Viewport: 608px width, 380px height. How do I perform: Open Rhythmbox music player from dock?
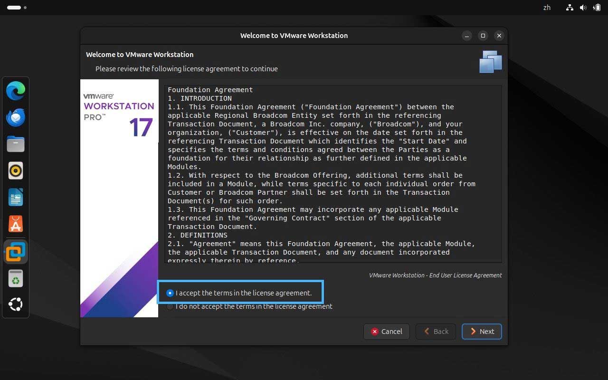click(16, 171)
